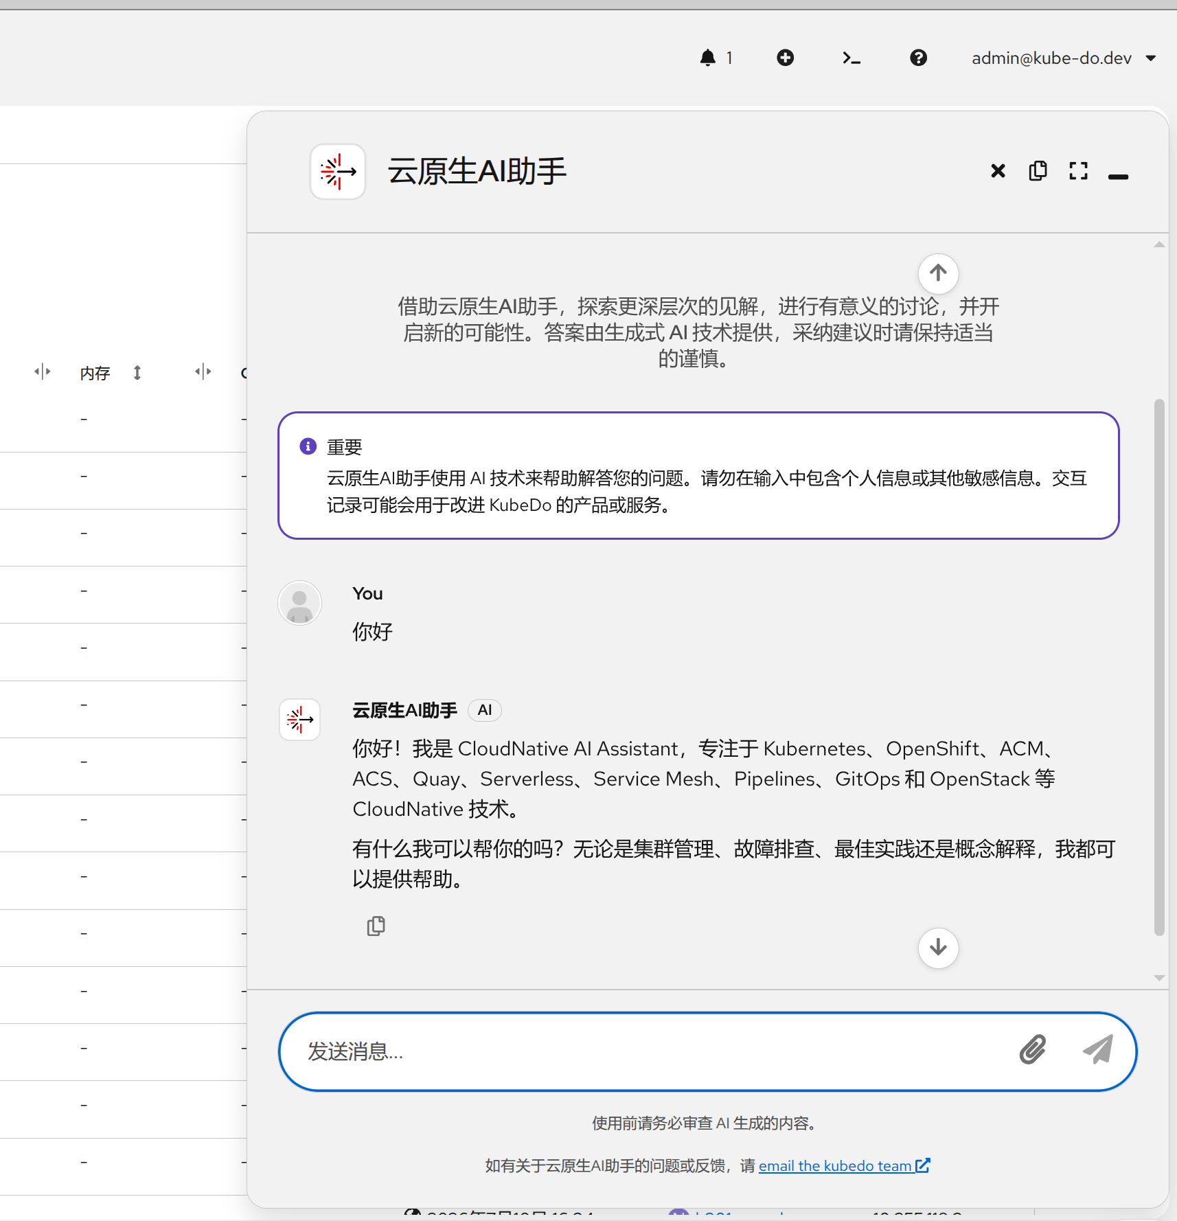Open the command line terminal icon
The width and height of the screenshot is (1177, 1221).
[852, 58]
